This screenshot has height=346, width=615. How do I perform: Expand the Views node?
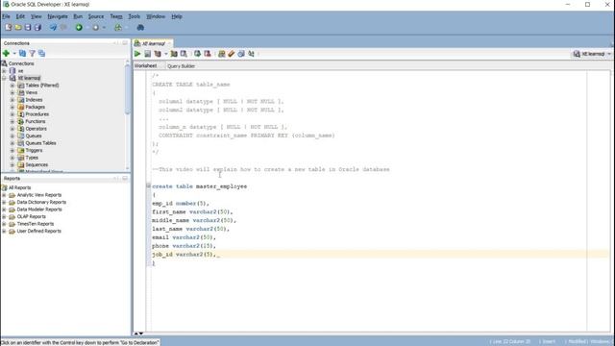[12, 92]
